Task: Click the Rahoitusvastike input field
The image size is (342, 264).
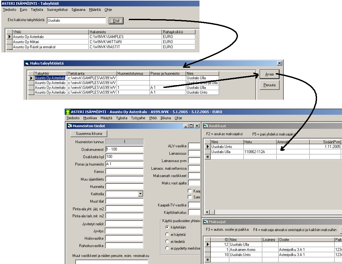Action: pos(124,246)
